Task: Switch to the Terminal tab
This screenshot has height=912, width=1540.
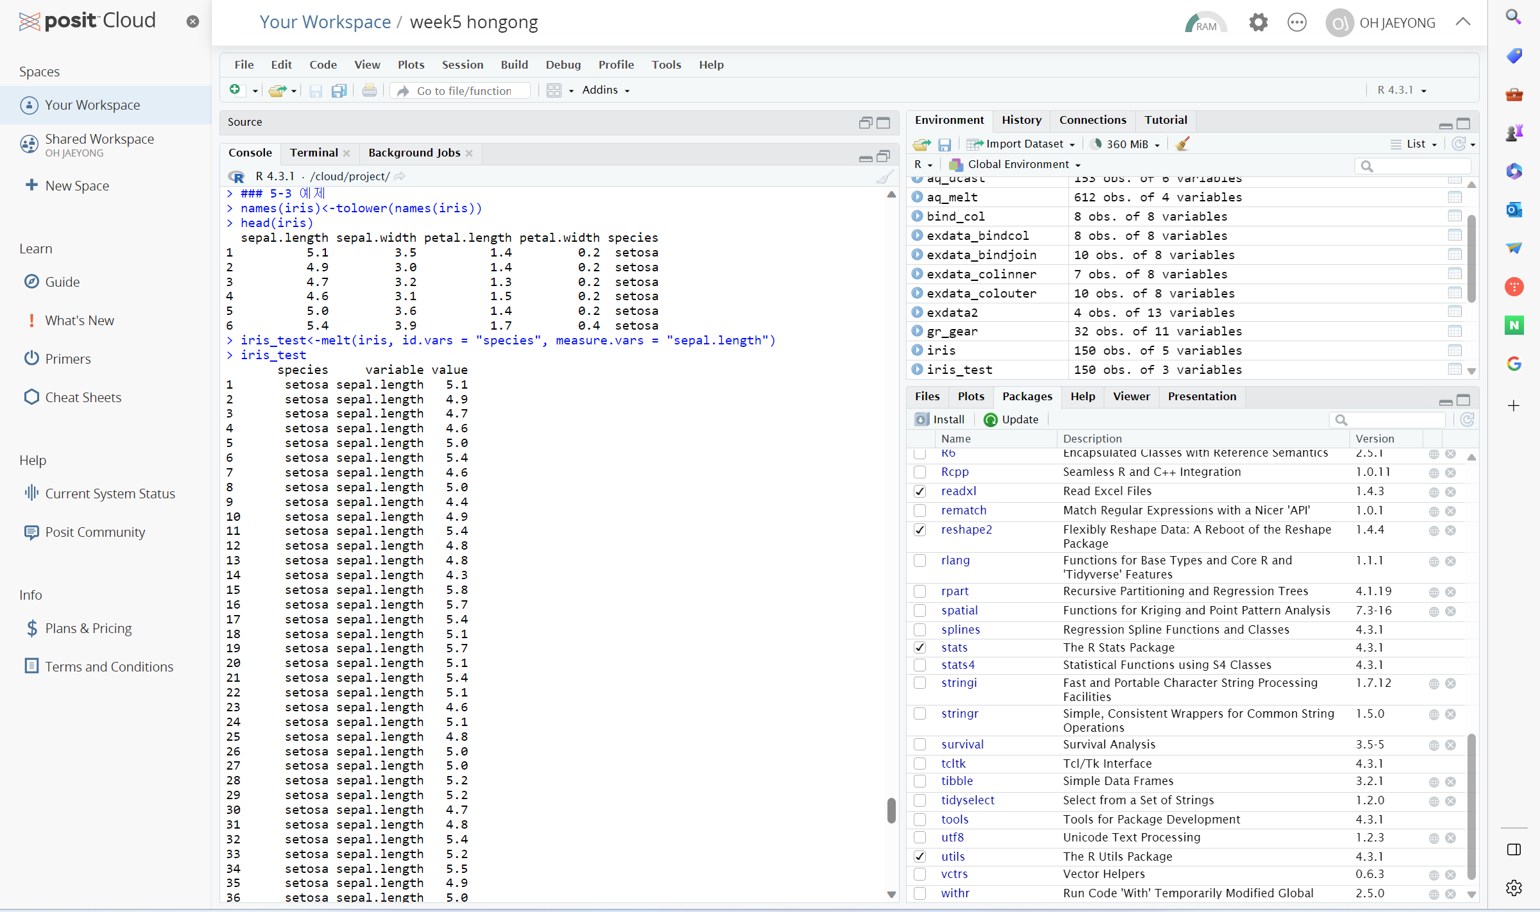Action: tap(313, 153)
